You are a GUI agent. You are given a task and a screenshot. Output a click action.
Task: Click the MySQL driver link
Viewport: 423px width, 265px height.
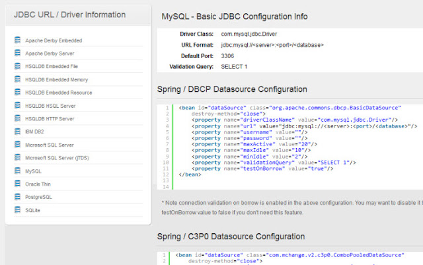click(33, 171)
